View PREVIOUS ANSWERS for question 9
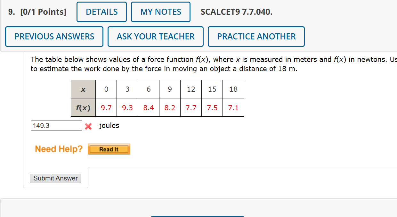The height and width of the screenshot is (217, 397). coord(54,36)
